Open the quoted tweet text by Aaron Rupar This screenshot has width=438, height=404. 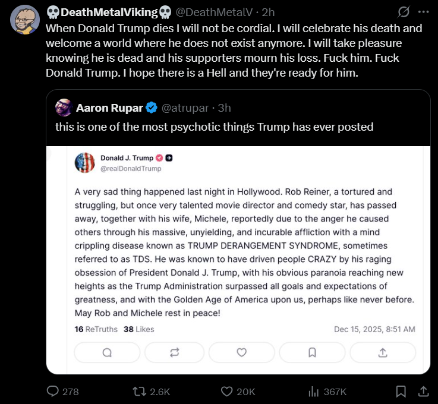click(x=214, y=127)
